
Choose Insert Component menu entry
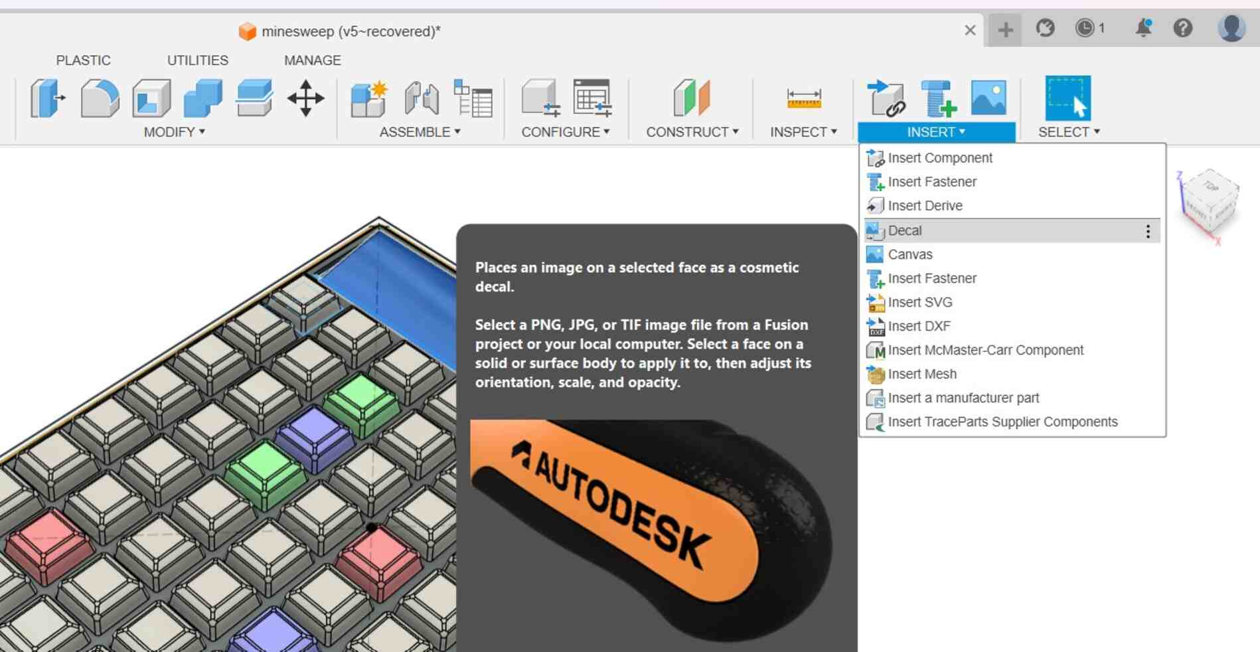(1012, 158)
